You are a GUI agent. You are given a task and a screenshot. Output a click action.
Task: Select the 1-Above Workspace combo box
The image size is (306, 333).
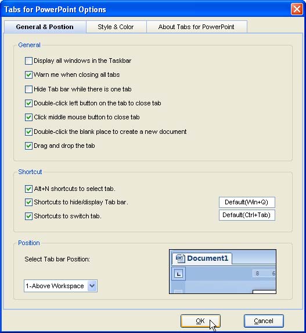tap(60, 286)
